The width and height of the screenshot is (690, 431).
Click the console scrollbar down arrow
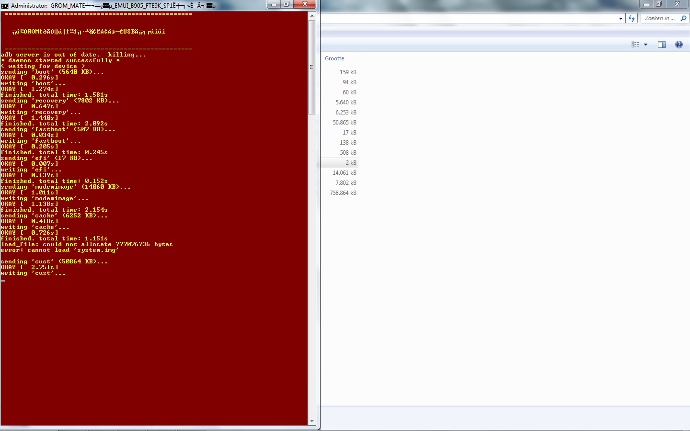coord(312,421)
